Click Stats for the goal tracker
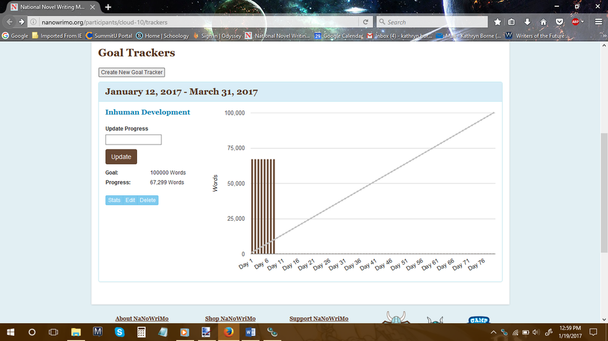Screen dimensions: 608x341 pyautogui.click(x=114, y=200)
